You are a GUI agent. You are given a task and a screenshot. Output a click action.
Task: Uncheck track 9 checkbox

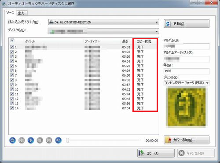[x=12, y=85]
